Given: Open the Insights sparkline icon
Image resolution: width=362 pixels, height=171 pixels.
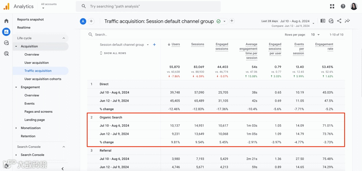Looking at the screenshot, I should click(x=348, y=21).
